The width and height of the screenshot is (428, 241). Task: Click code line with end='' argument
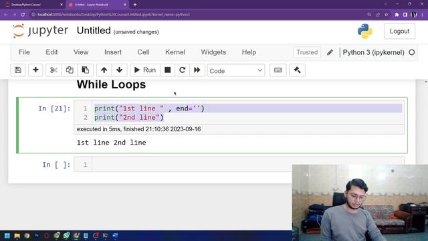tap(149, 108)
